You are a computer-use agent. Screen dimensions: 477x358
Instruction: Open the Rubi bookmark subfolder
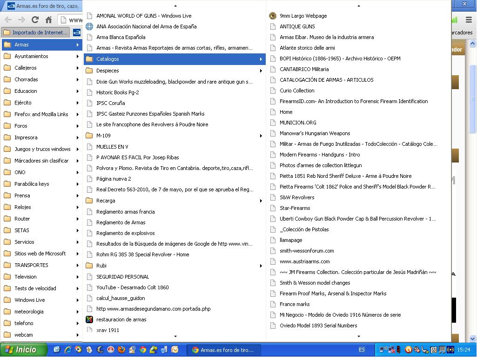101,266
